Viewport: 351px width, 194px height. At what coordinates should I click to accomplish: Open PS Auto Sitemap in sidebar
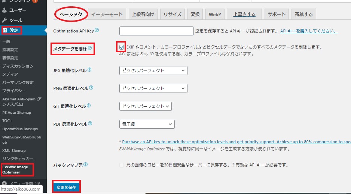pos(17,113)
